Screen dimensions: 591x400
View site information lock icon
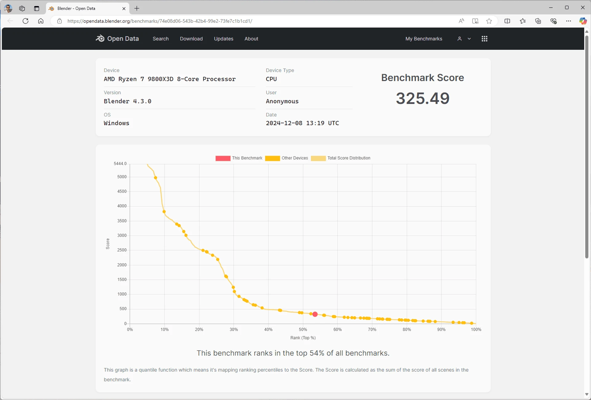tap(59, 21)
